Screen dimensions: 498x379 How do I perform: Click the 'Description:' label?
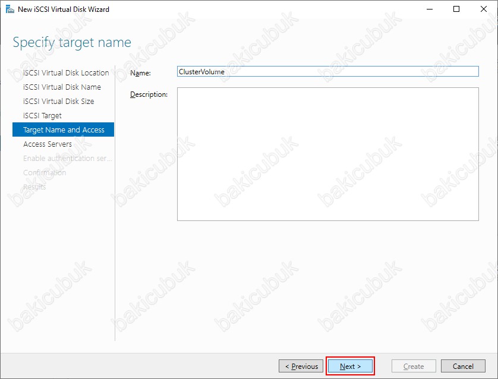[149, 94]
